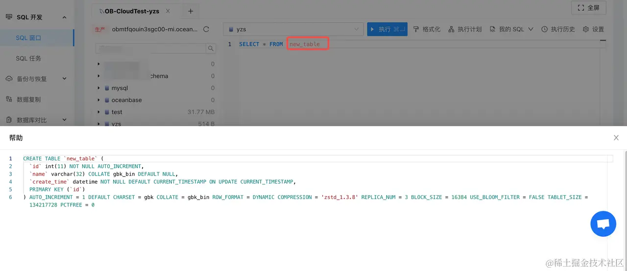The image size is (627, 271).
Task: Select the oceanbase database row
Action: click(156, 100)
